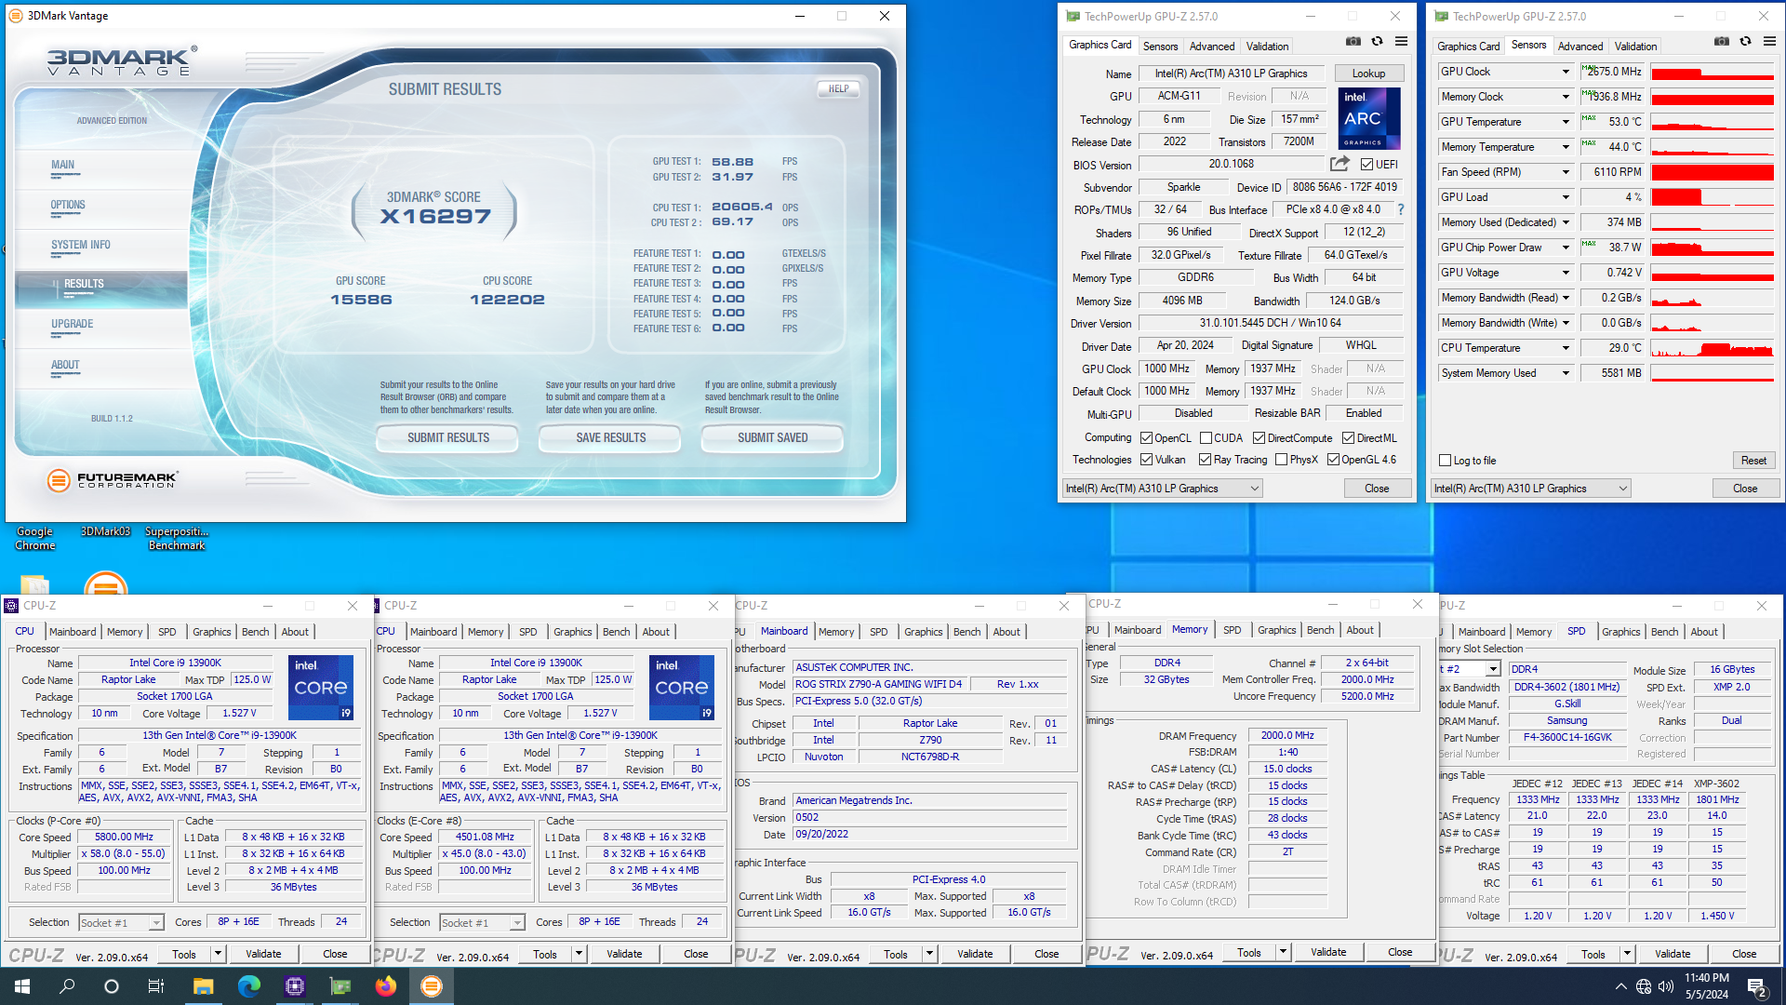Switch to Advanced tab in GPU-Z Graphics Card window
The width and height of the screenshot is (1786, 1005).
1212,46
